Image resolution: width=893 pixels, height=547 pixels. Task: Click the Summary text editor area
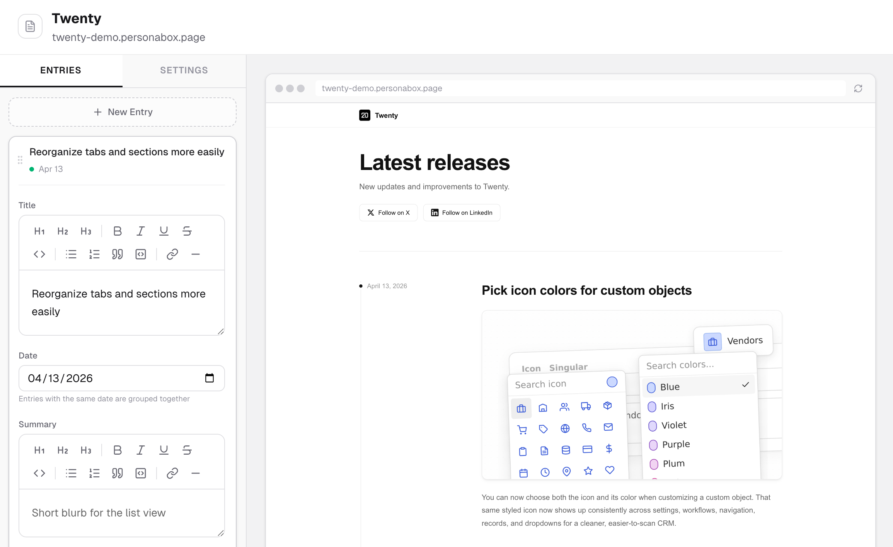click(122, 513)
